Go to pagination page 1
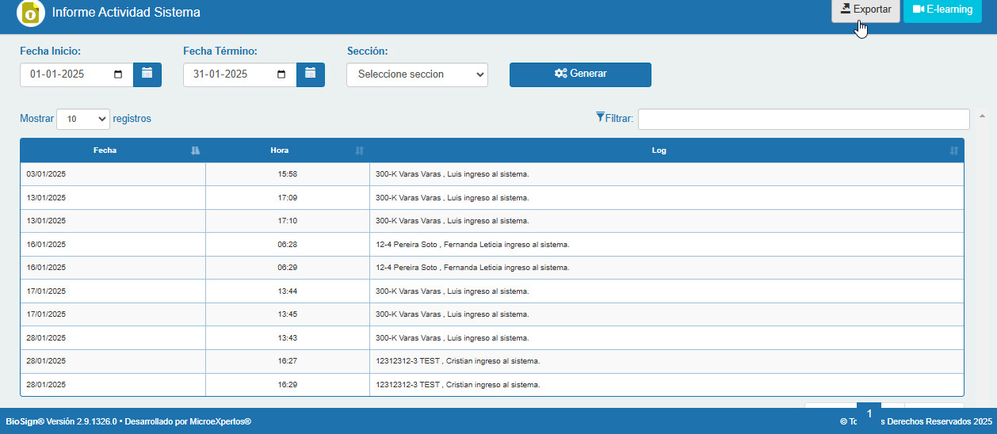This screenshot has height=434, width=997. coord(869,413)
